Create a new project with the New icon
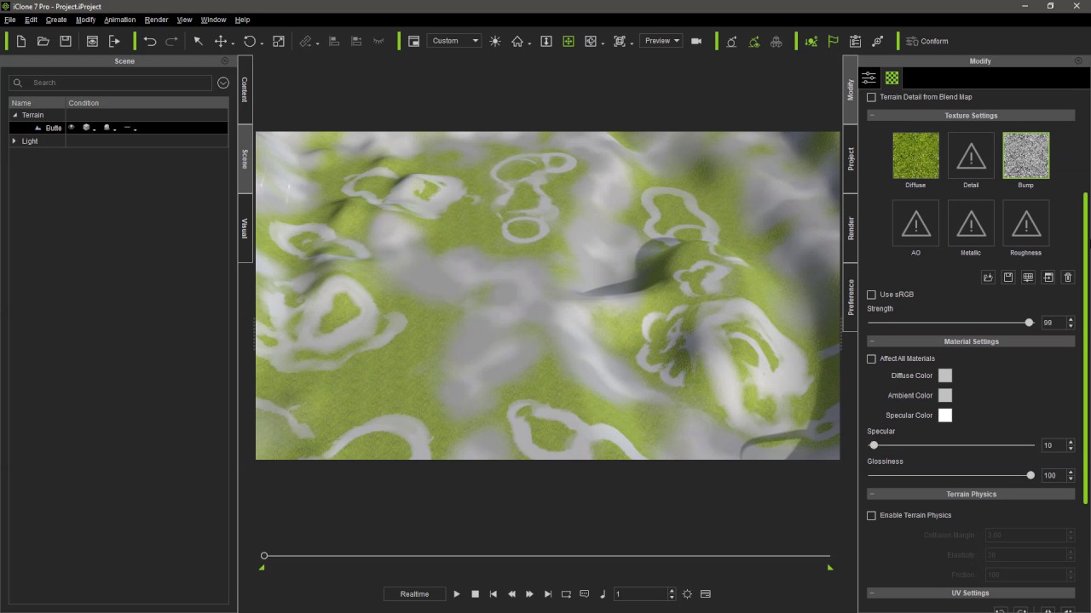This screenshot has height=613, width=1091. point(21,41)
